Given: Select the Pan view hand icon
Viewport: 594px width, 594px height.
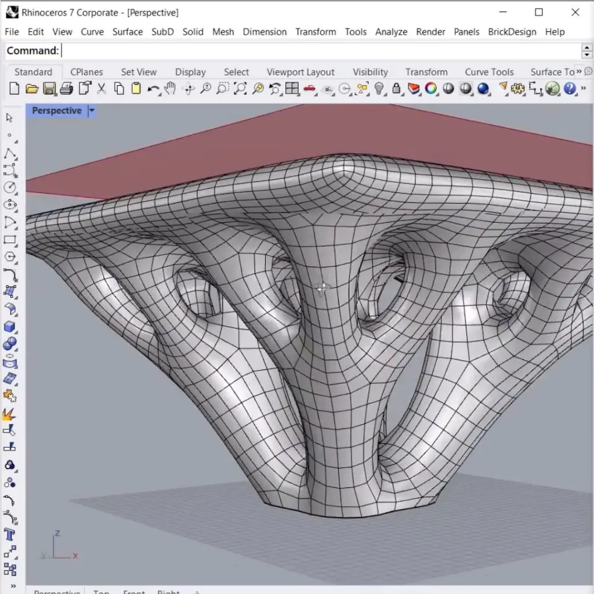Looking at the screenshot, I should coord(170,89).
